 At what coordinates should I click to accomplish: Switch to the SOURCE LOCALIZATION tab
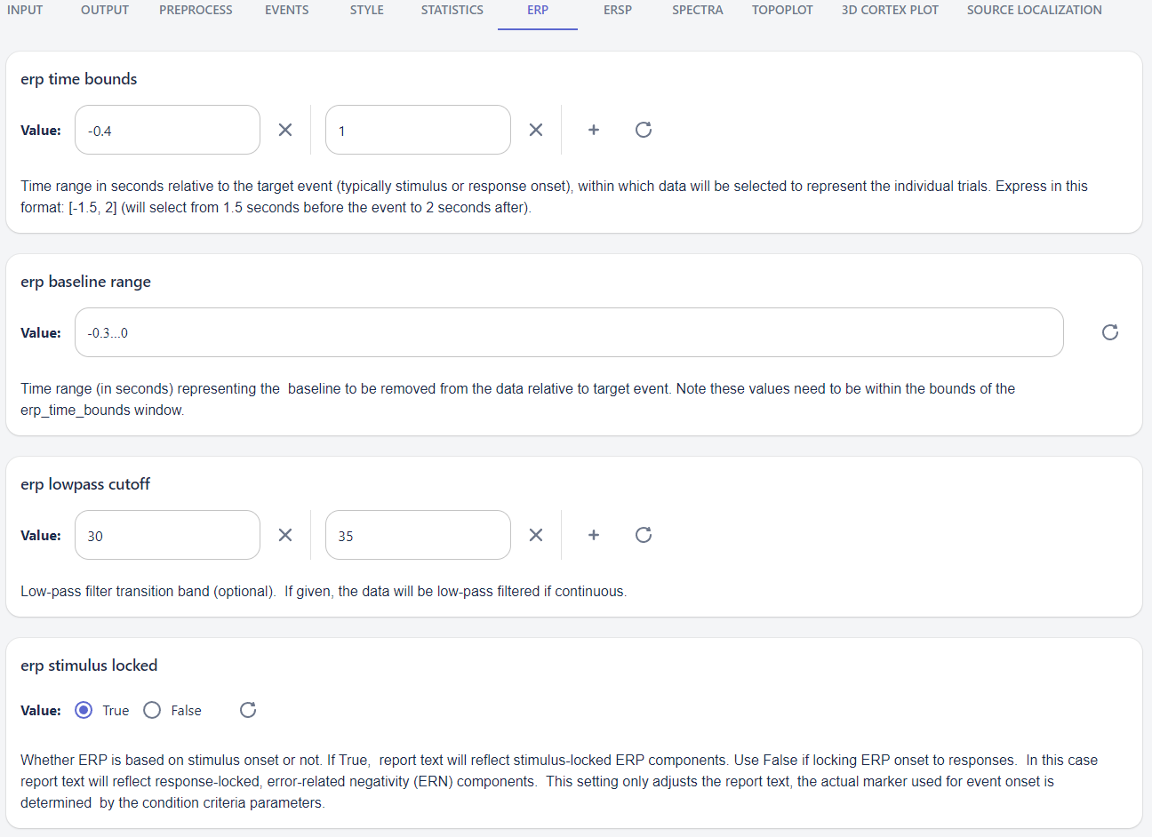pyautogui.click(x=1035, y=10)
